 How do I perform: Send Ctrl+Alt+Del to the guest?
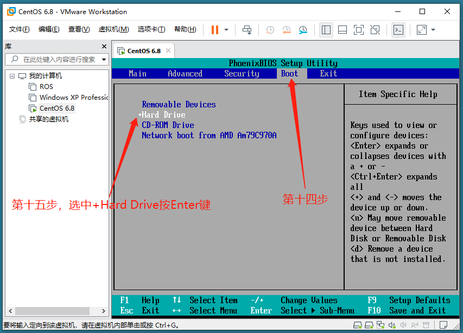coord(247,30)
